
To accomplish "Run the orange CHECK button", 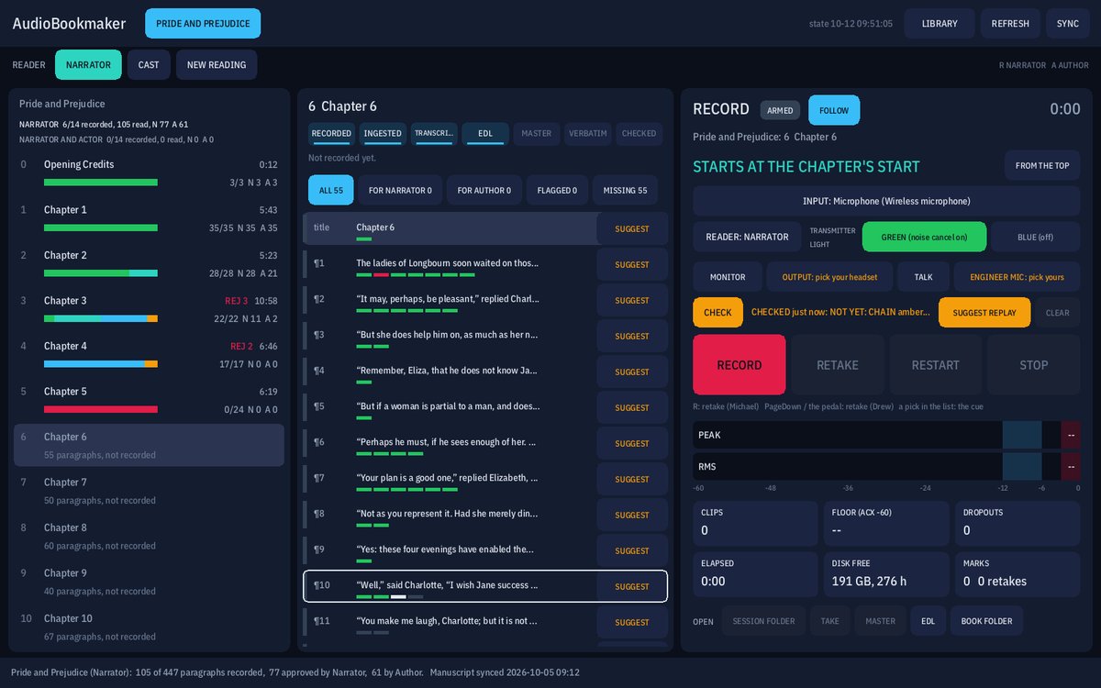I will pos(717,313).
